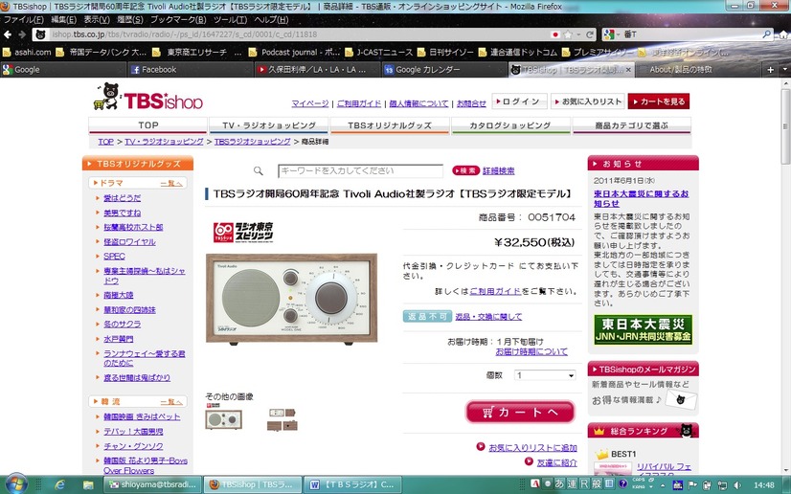Select the TBSオリジナルグッズ navigation tab
Viewport: 791px width, 494px height.
pyautogui.click(x=390, y=125)
